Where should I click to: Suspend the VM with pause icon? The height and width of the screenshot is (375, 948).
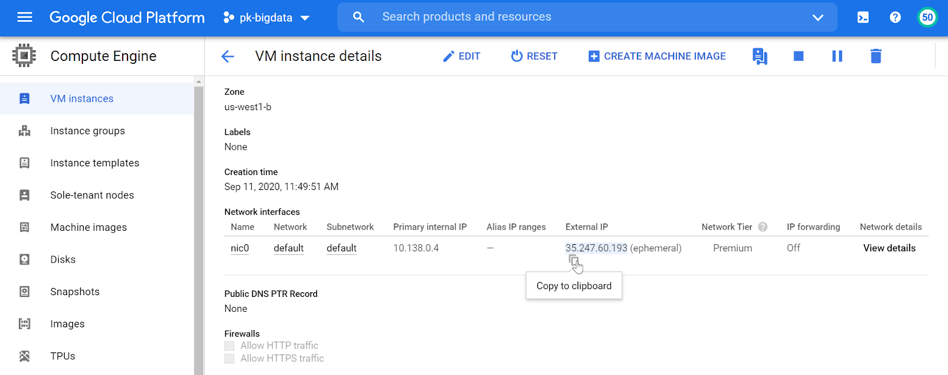tap(837, 56)
